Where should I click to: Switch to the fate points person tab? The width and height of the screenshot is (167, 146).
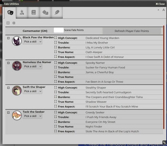click(22, 13)
